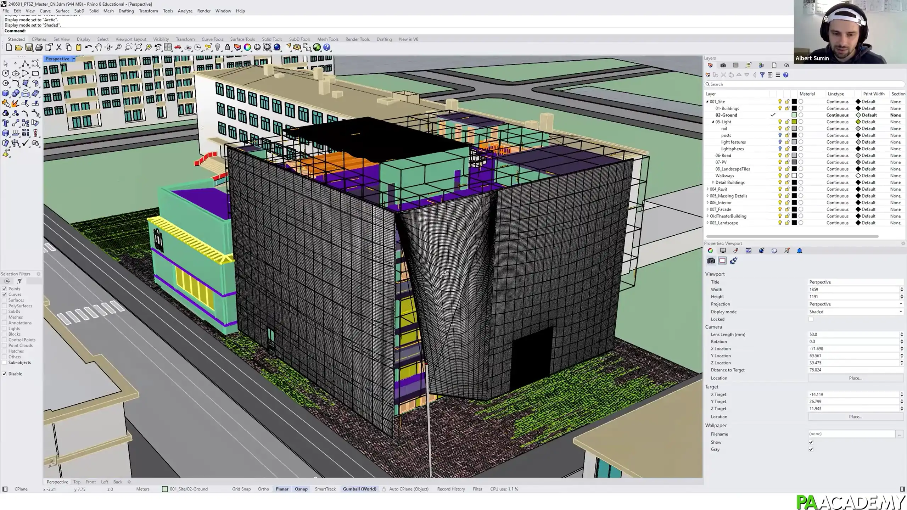Image resolution: width=907 pixels, height=510 pixels.
Task: Uncheck the Curves selection filter
Action: (5, 294)
